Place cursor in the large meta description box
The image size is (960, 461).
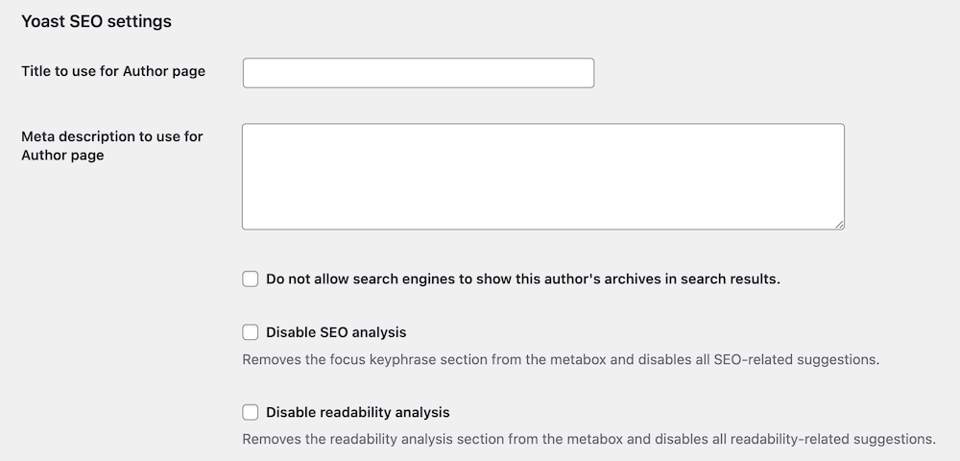[543, 177]
